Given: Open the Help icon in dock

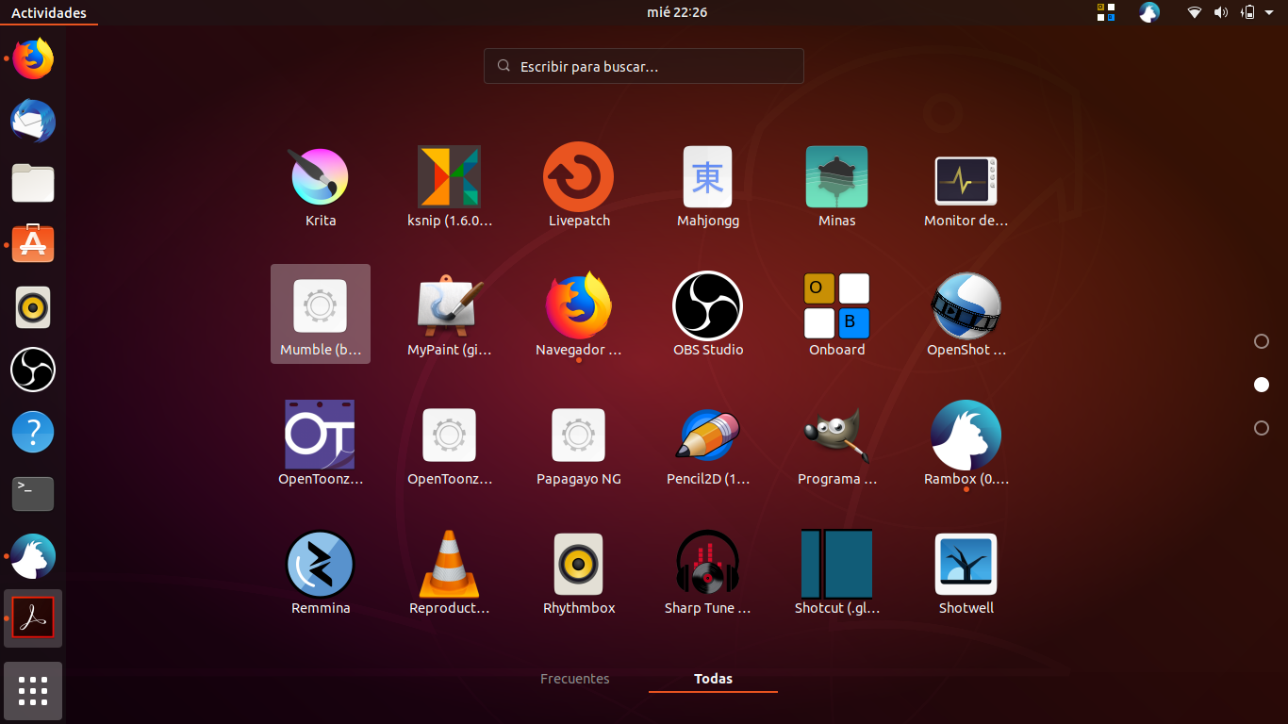Looking at the screenshot, I should tap(33, 432).
